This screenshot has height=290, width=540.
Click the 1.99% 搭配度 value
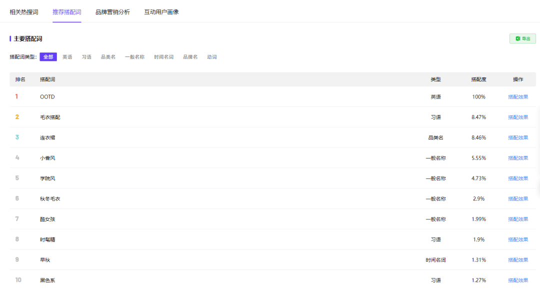click(x=478, y=219)
